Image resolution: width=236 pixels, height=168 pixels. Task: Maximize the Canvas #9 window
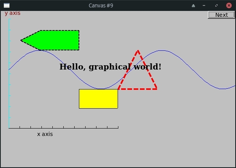216,5
